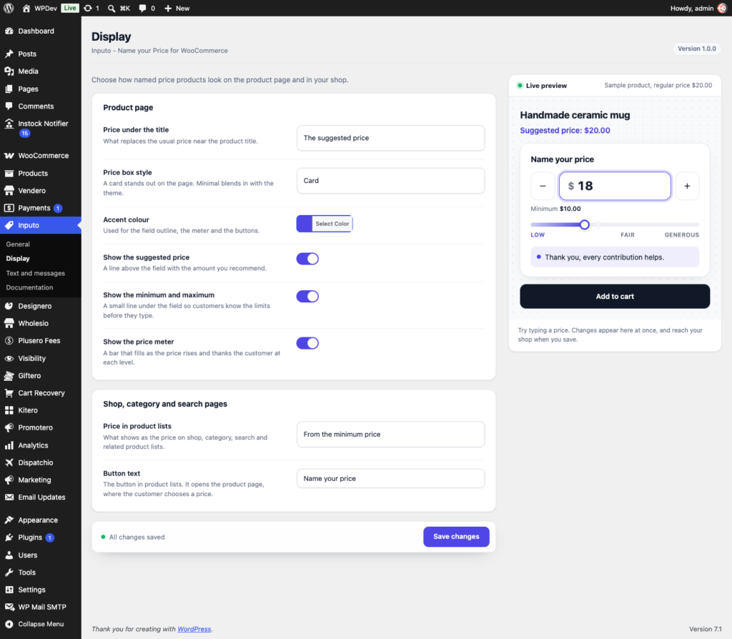
Task: Click the preview price input showing 18
Action: [615, 186]
